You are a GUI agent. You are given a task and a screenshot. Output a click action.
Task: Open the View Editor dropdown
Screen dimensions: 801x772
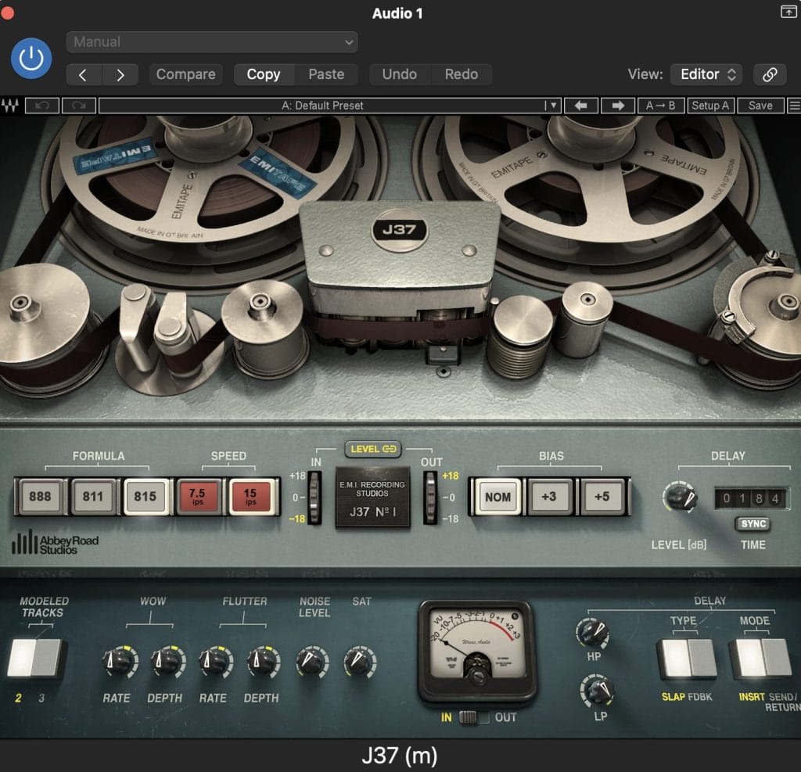point(706,74)
